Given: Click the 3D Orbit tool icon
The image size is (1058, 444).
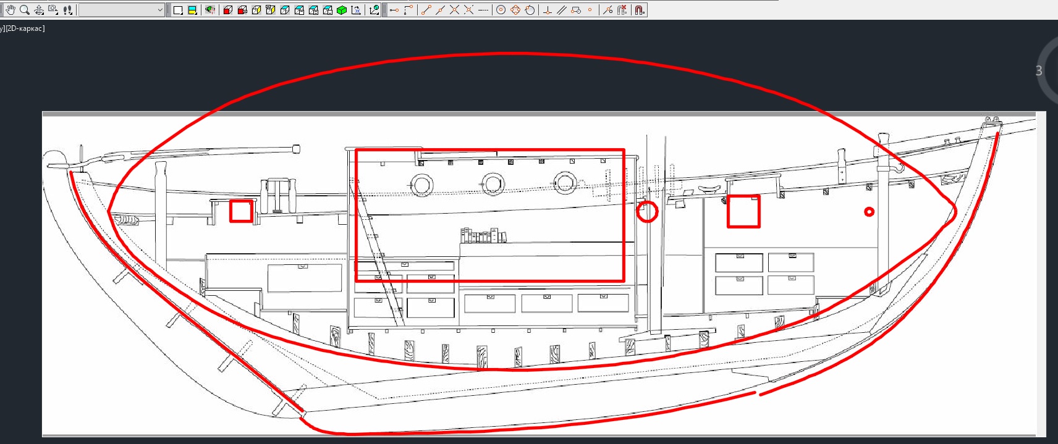Looking at the screenshot, I should [39, 10].
